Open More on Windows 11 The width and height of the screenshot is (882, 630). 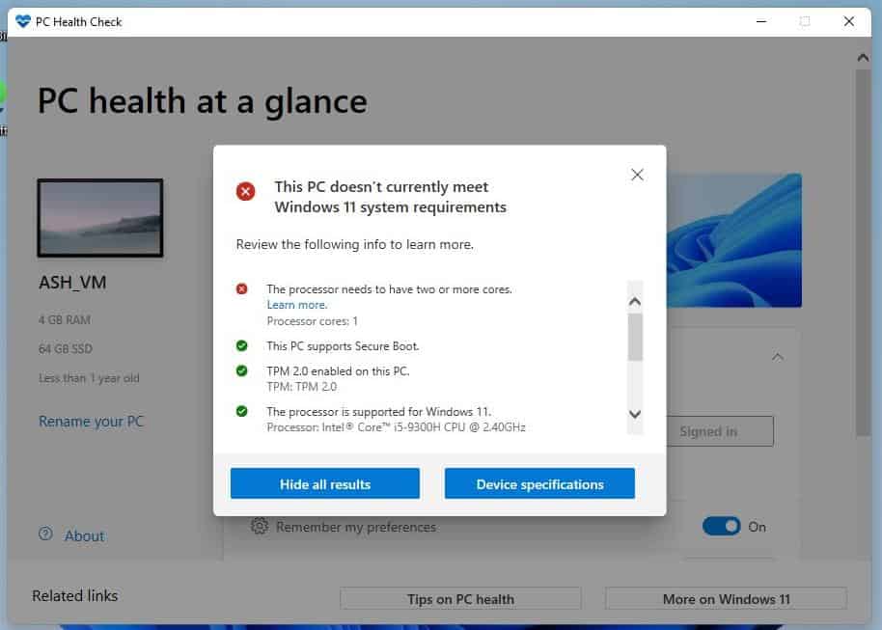[x=724, y=598]
